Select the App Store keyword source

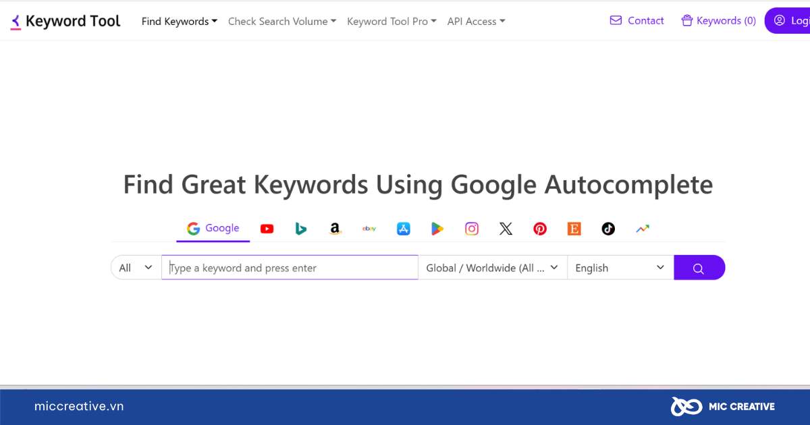(x=404, y=229)
